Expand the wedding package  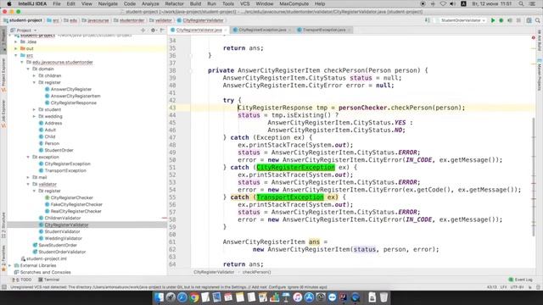34,116
